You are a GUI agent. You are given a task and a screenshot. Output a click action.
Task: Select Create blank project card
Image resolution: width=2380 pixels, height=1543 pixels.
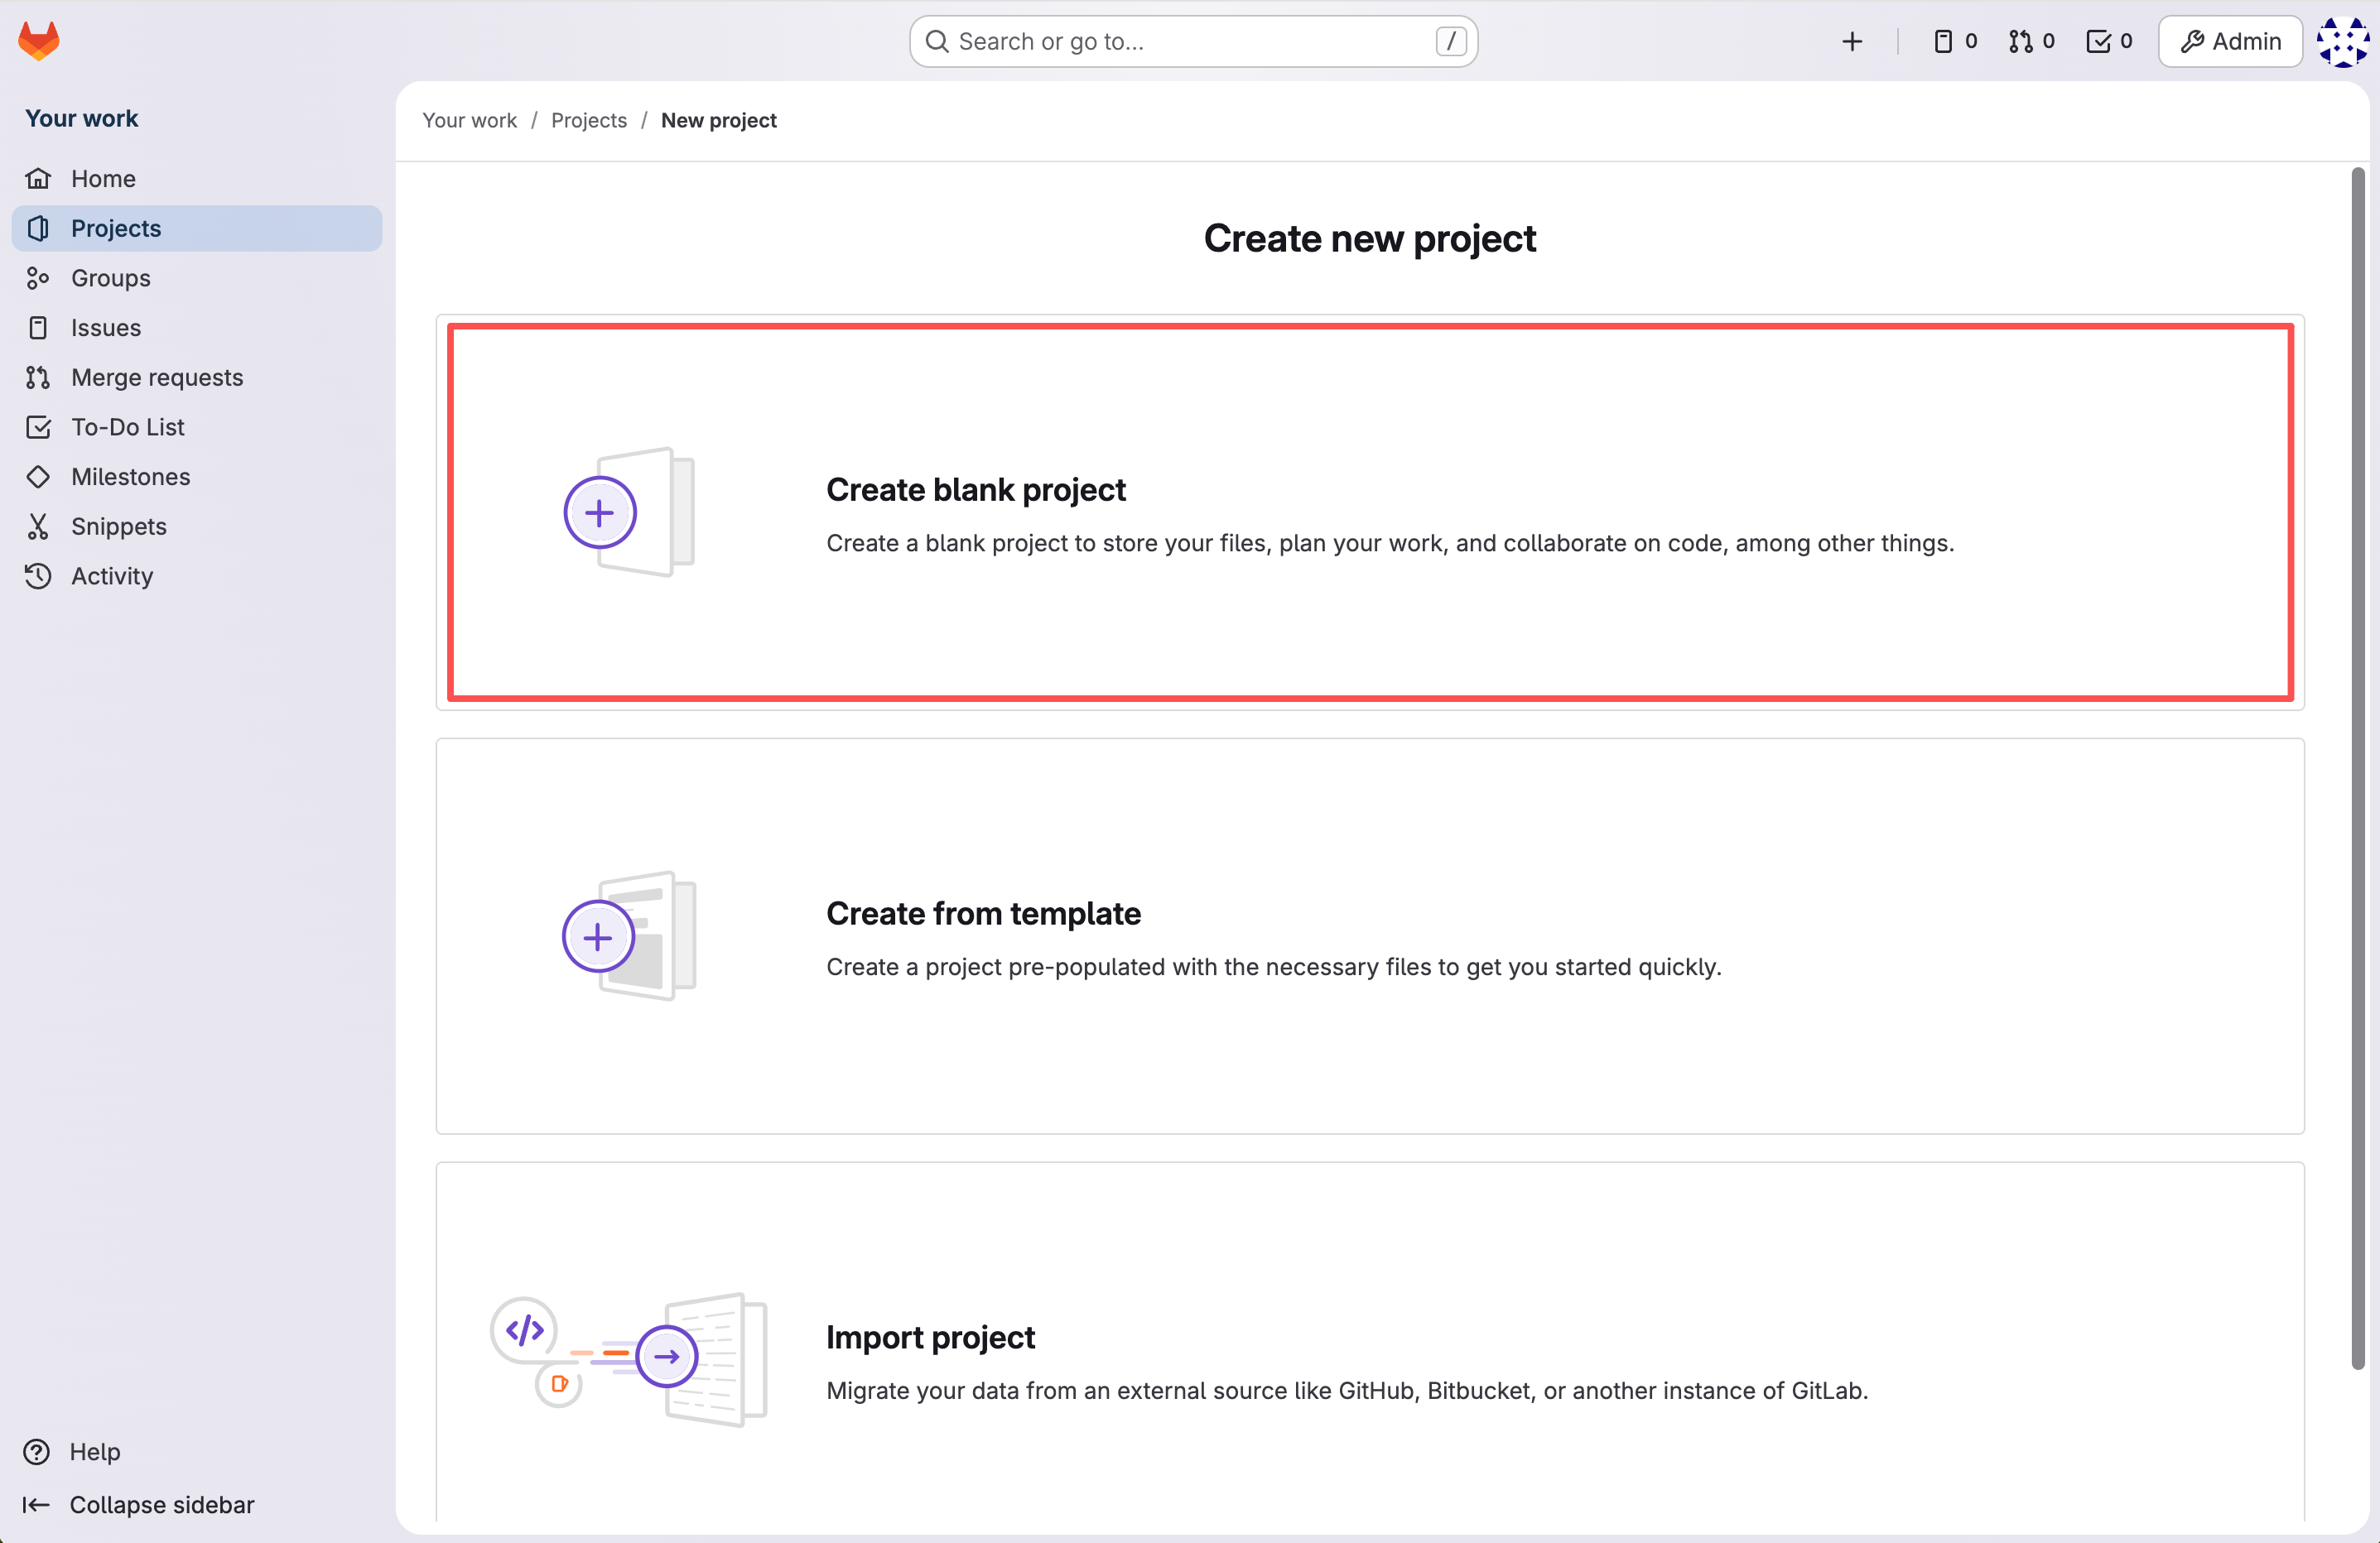[1369, 512]
